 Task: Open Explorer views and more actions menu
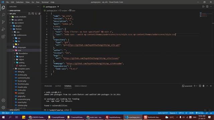pos(38,7)
